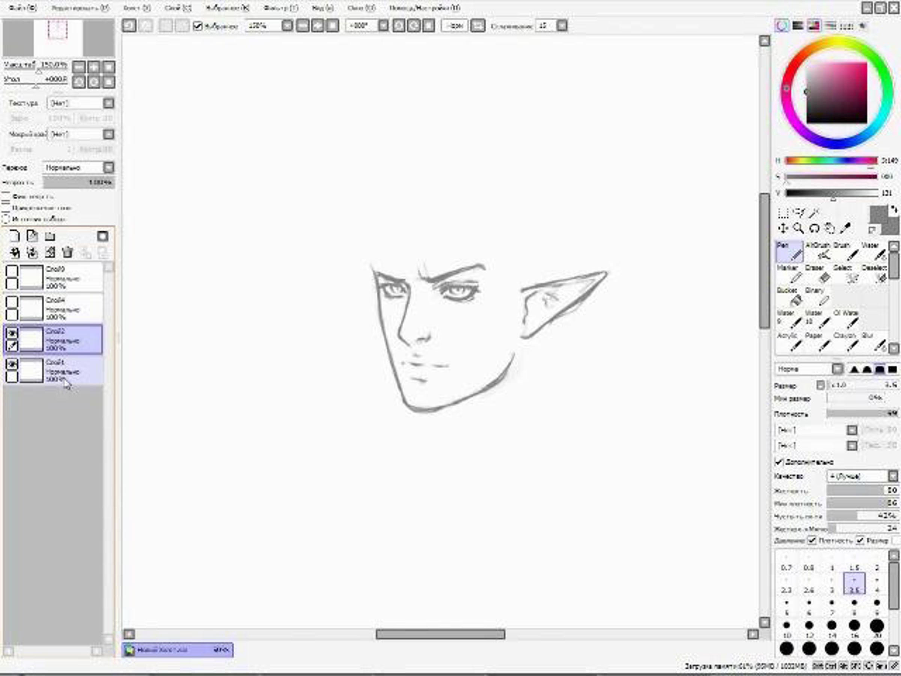Viewport: 901px width, 676px height.
Task: Pick the AirBrush tool
Action: pyautogui.click(x=823, y=255)
